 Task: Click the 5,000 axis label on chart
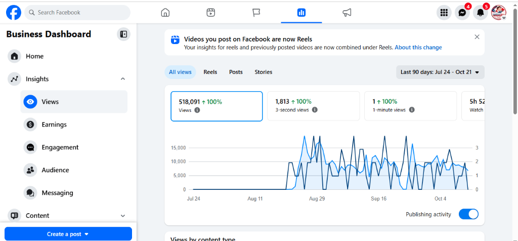pos(180,176)
